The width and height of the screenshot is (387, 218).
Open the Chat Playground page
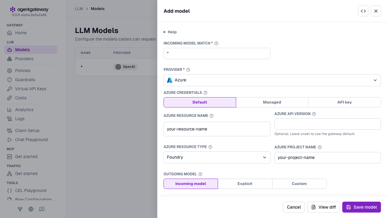click(x=31, y=140)
